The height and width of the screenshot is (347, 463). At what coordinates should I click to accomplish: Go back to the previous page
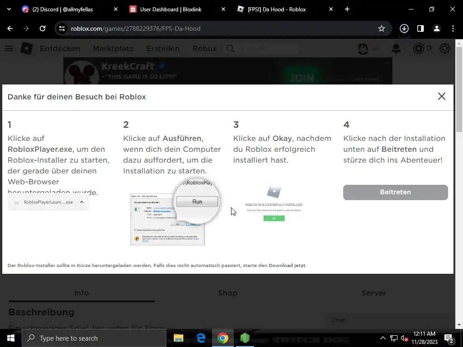pos(10,28)
